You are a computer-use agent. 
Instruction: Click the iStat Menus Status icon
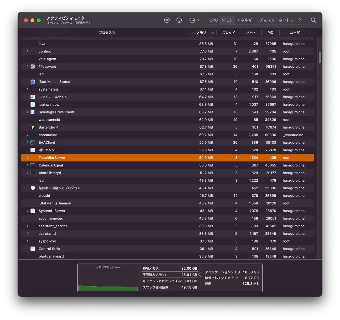pos(33,82)
